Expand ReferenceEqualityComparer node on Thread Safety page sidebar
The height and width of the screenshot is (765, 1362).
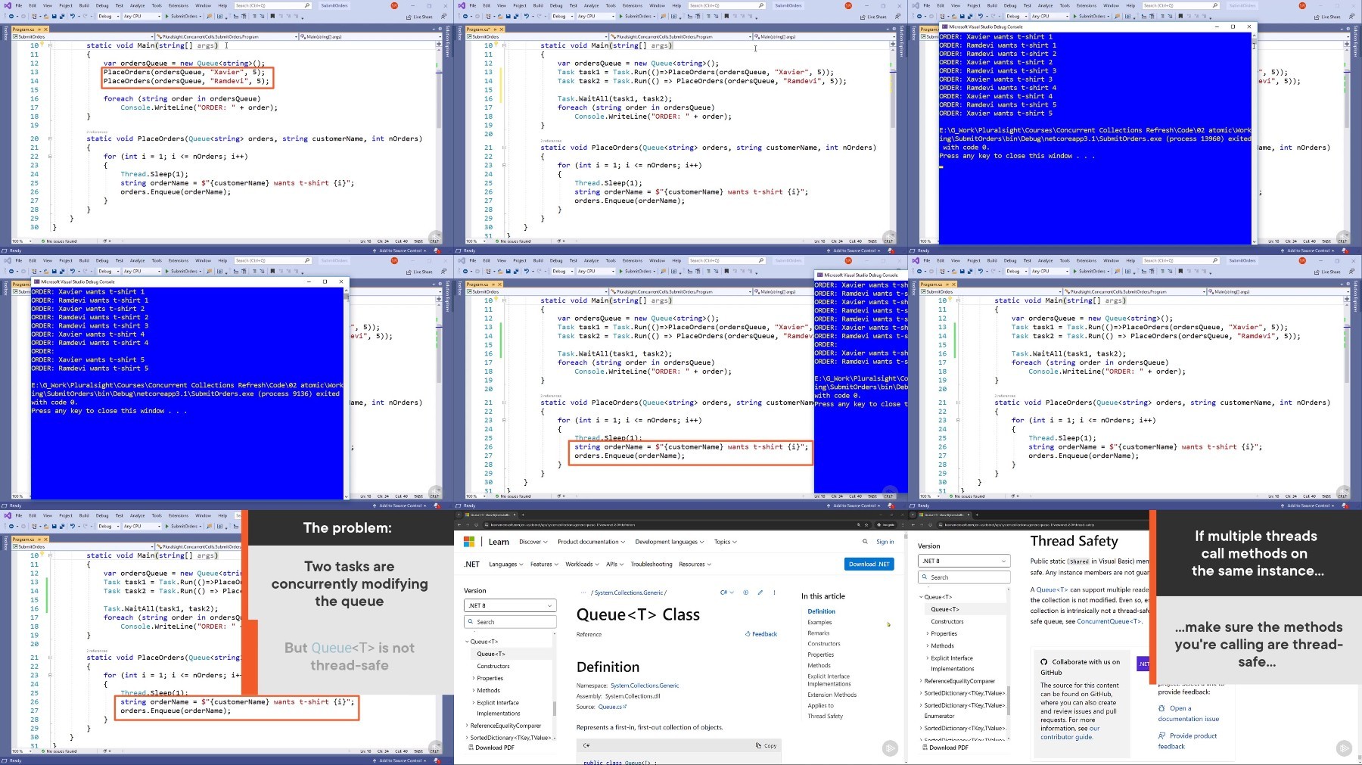tap(921, 681)
